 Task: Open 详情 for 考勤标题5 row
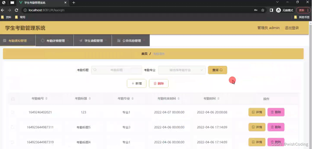click(257, 127)
